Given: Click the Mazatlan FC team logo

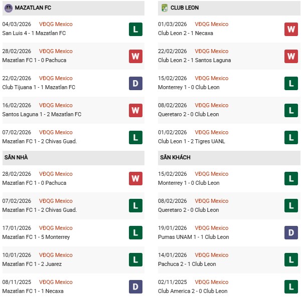Looking at the screenshot, I should (9, 8).
